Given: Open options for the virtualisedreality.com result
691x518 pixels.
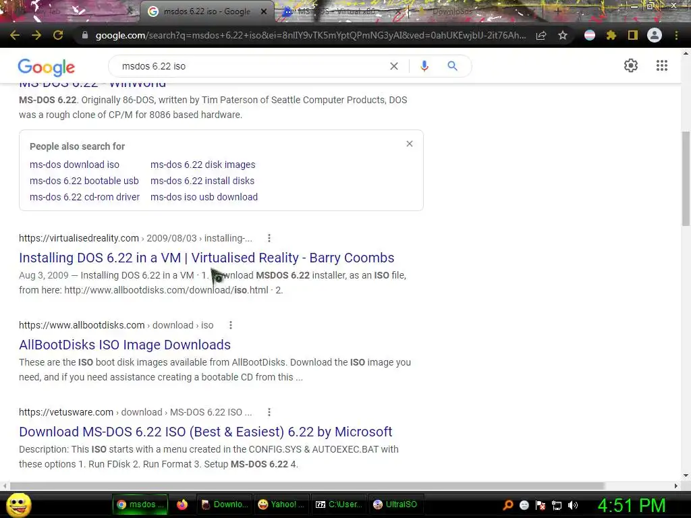Looking at the screenshot, I should point(269,238).
